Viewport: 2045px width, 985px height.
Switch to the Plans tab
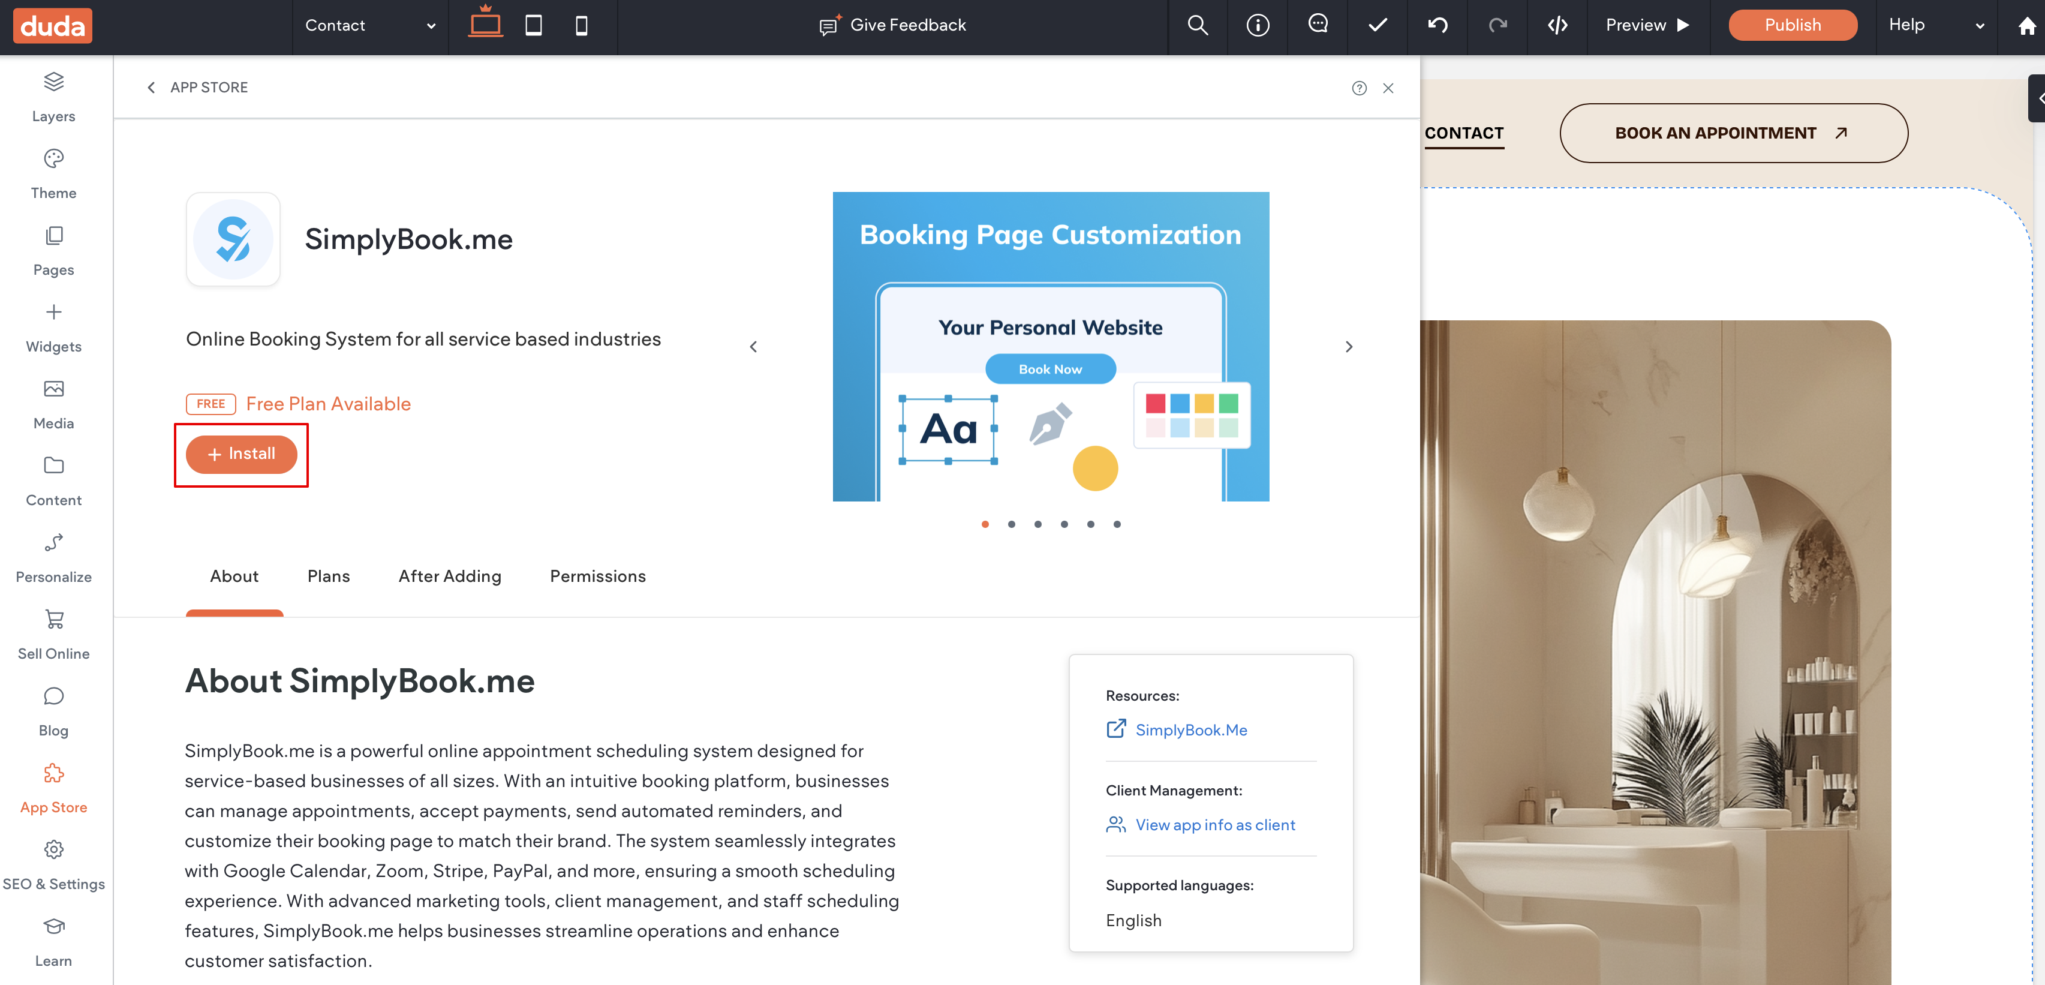[328, 576]
